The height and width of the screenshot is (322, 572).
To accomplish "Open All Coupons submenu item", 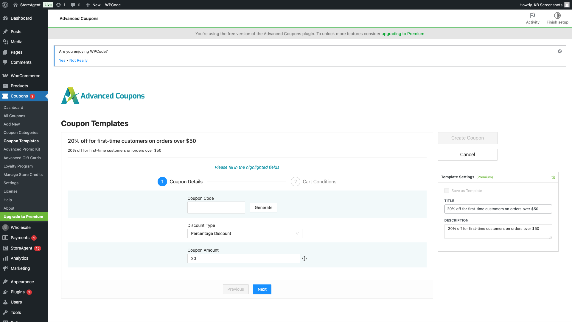I will [x=14, y=116].
